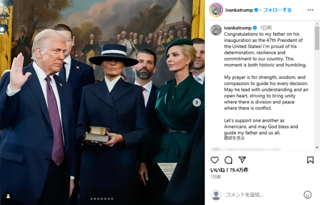The height and width of the screenshot is (205, 320).
Task: Click 翻訳を見る translation link
Action: coord(234,138)
